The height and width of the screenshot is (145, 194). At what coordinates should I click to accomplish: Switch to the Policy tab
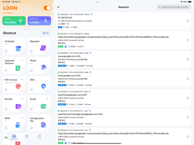click(x=27, y=137)
